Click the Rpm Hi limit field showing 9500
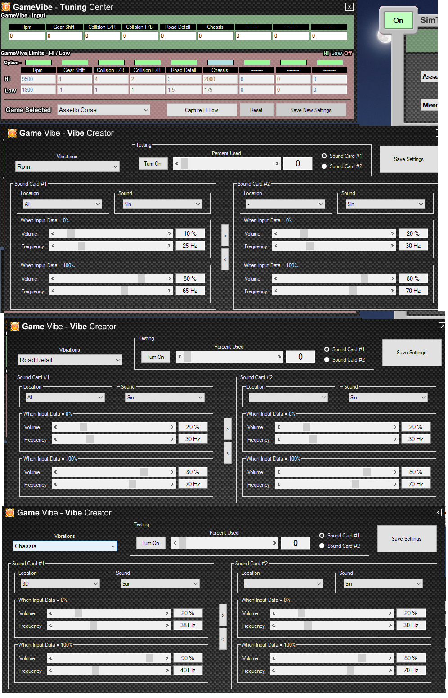 [38, 79]
